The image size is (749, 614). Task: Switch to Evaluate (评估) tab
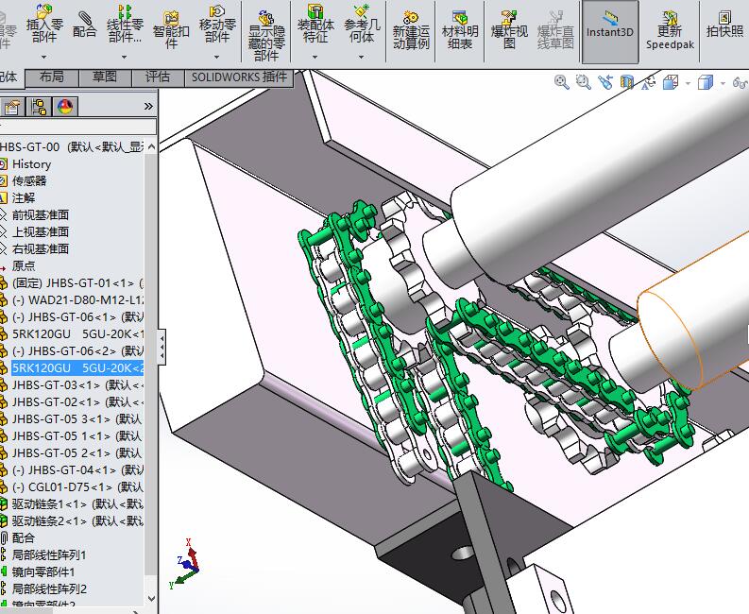158,77
